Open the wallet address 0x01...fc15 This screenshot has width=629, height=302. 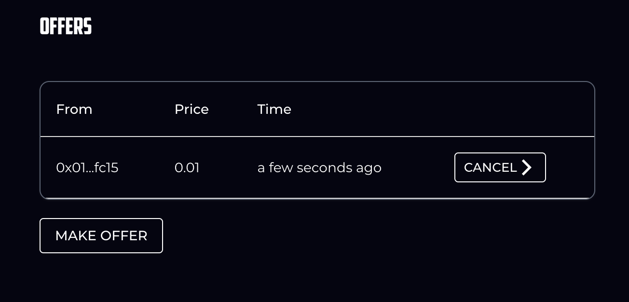click(x=87, y=168)
